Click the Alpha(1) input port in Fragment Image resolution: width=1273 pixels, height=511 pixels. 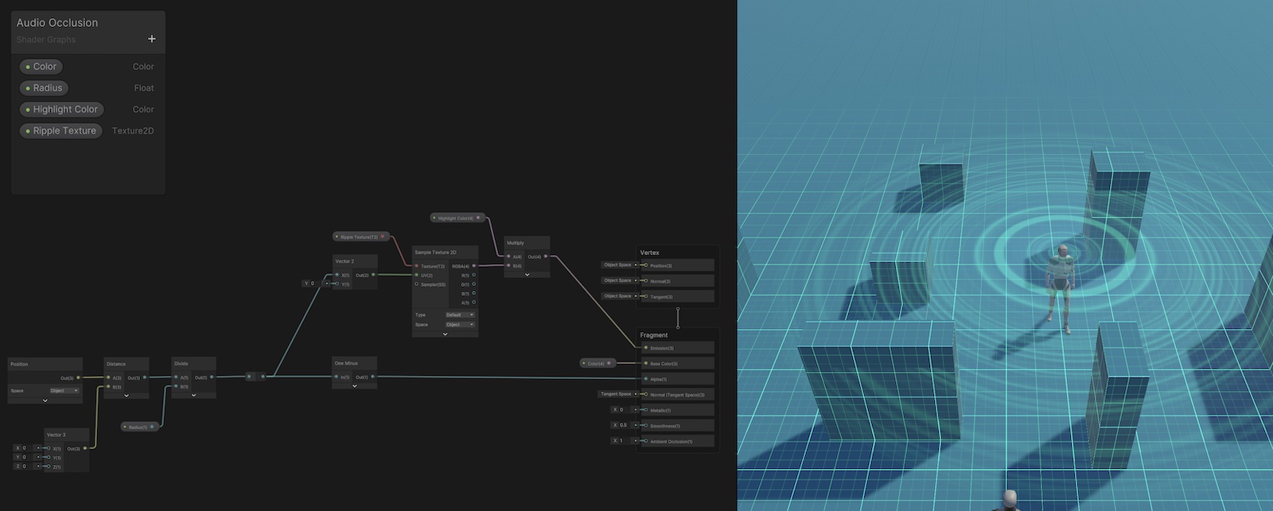pos(646,379)
